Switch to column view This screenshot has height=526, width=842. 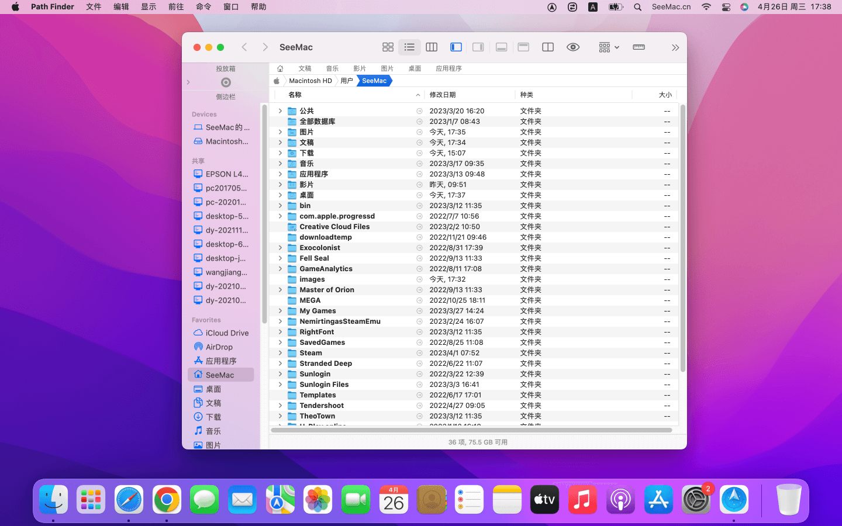point(432,47)
